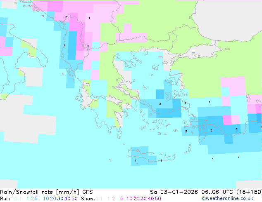Select the Snow legend 20 value
This screenshot has height=202, width=262.
(x=136, y=199)
